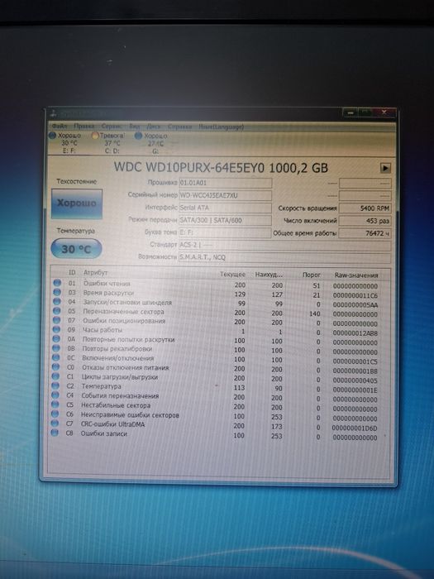Click the ACS-2 standard field
434x579 pixels.
coord(284,245)
